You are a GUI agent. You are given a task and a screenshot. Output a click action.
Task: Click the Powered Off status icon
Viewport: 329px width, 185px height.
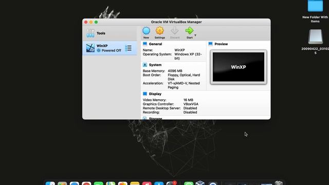pos(98,50)
